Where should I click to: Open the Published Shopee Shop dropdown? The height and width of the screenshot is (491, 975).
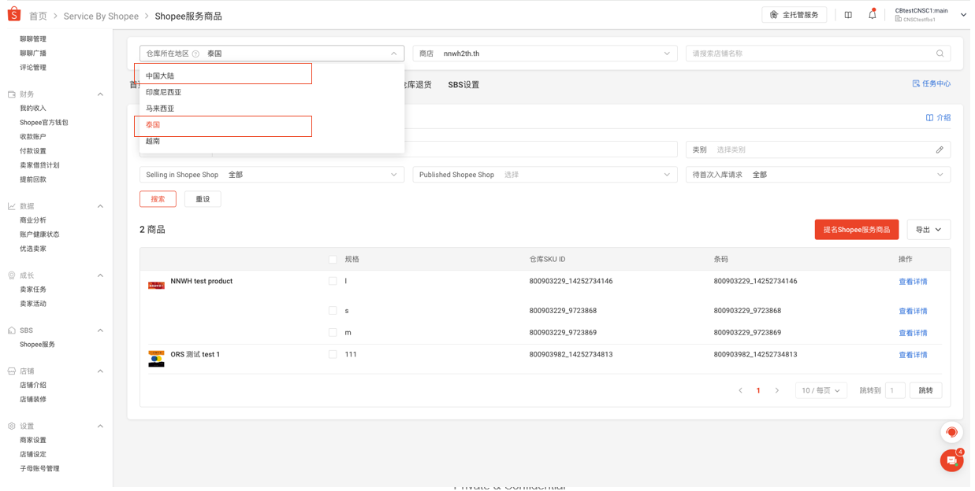tap(545, 175)
